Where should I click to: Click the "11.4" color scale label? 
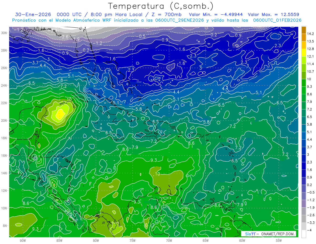(310, 64)
